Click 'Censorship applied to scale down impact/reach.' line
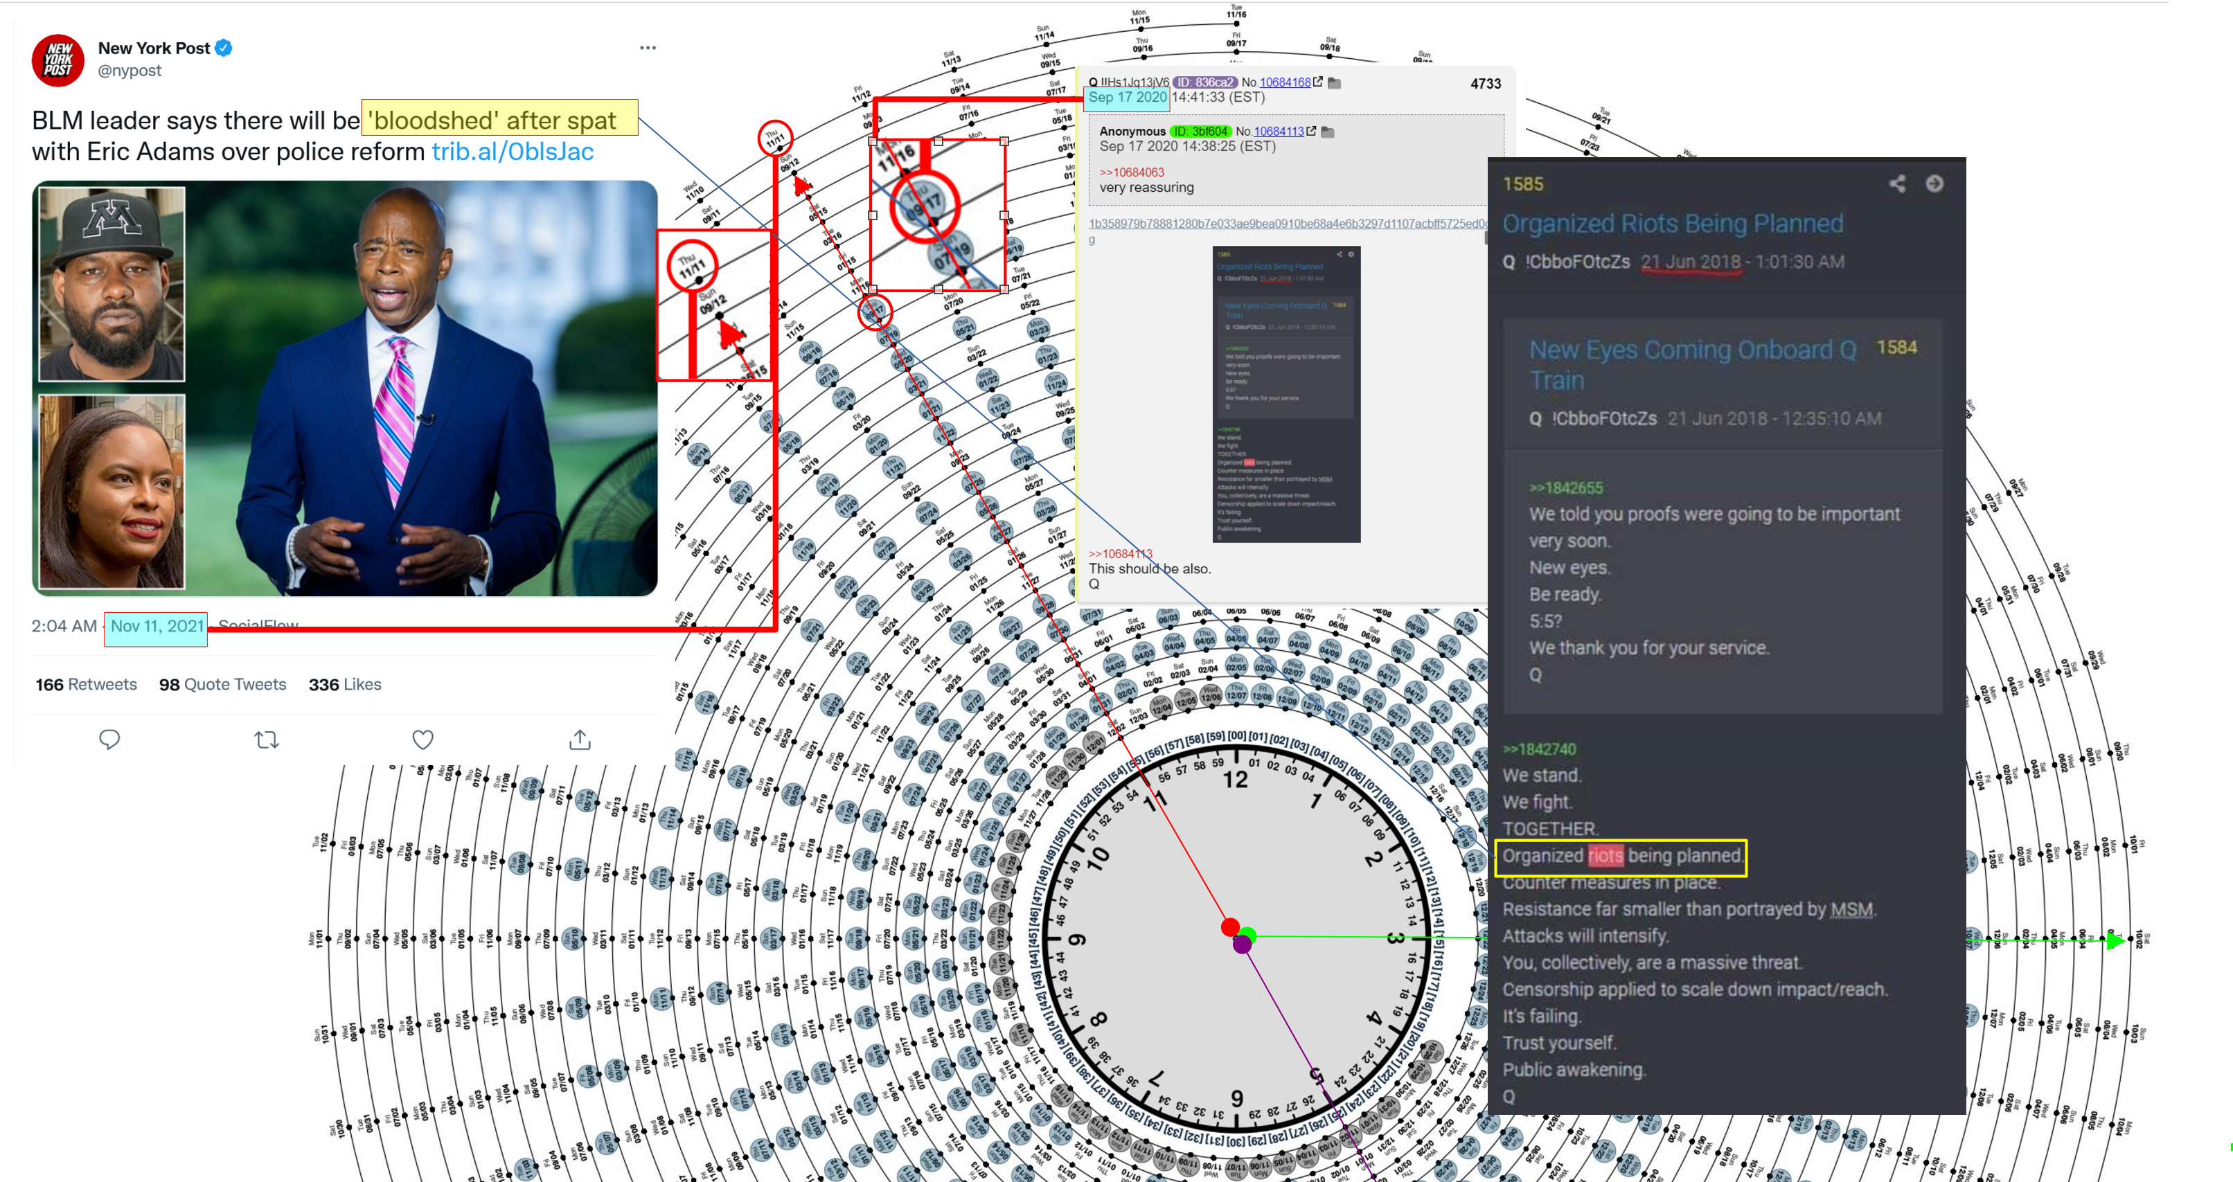 1695,990
